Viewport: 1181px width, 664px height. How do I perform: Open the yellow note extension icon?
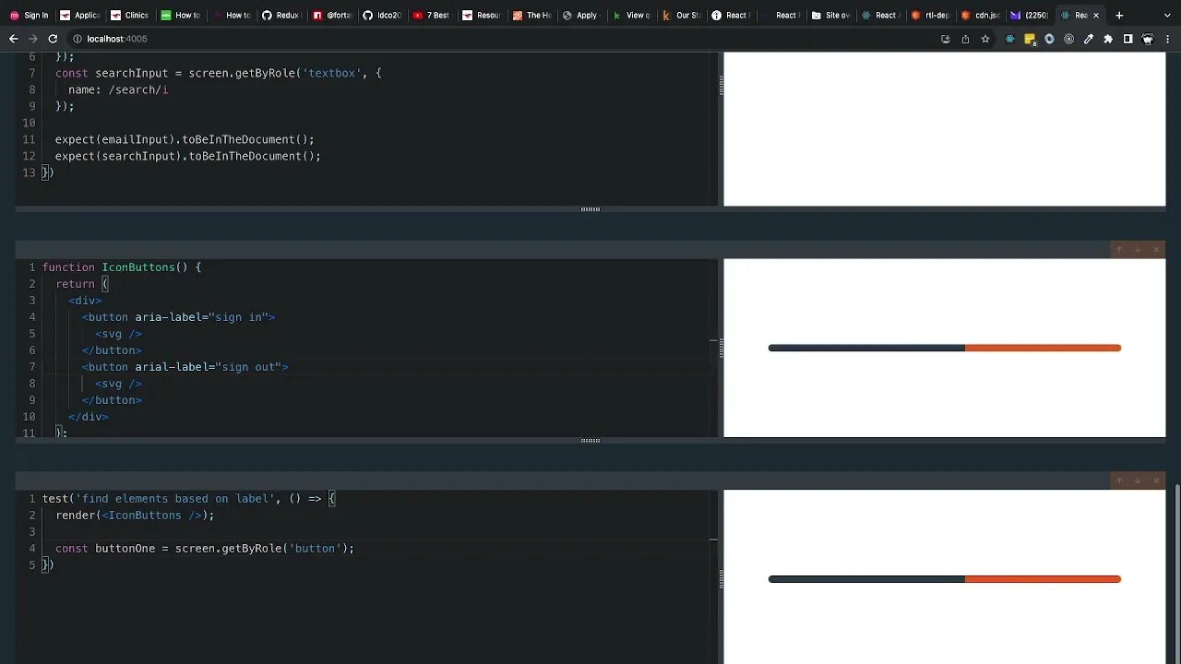coord(1030,39)
